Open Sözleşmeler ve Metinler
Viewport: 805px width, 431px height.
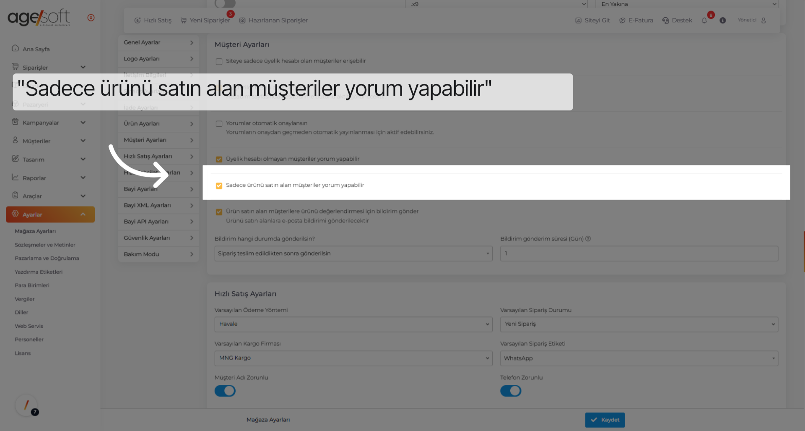pyautogui.click(x=45, y=245)
